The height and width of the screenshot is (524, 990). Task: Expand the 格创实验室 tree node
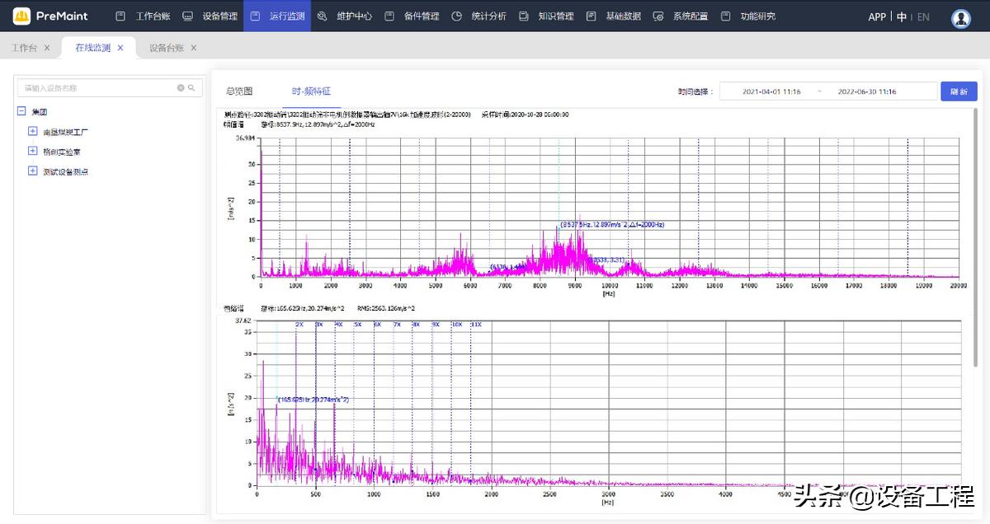point(33,152)
